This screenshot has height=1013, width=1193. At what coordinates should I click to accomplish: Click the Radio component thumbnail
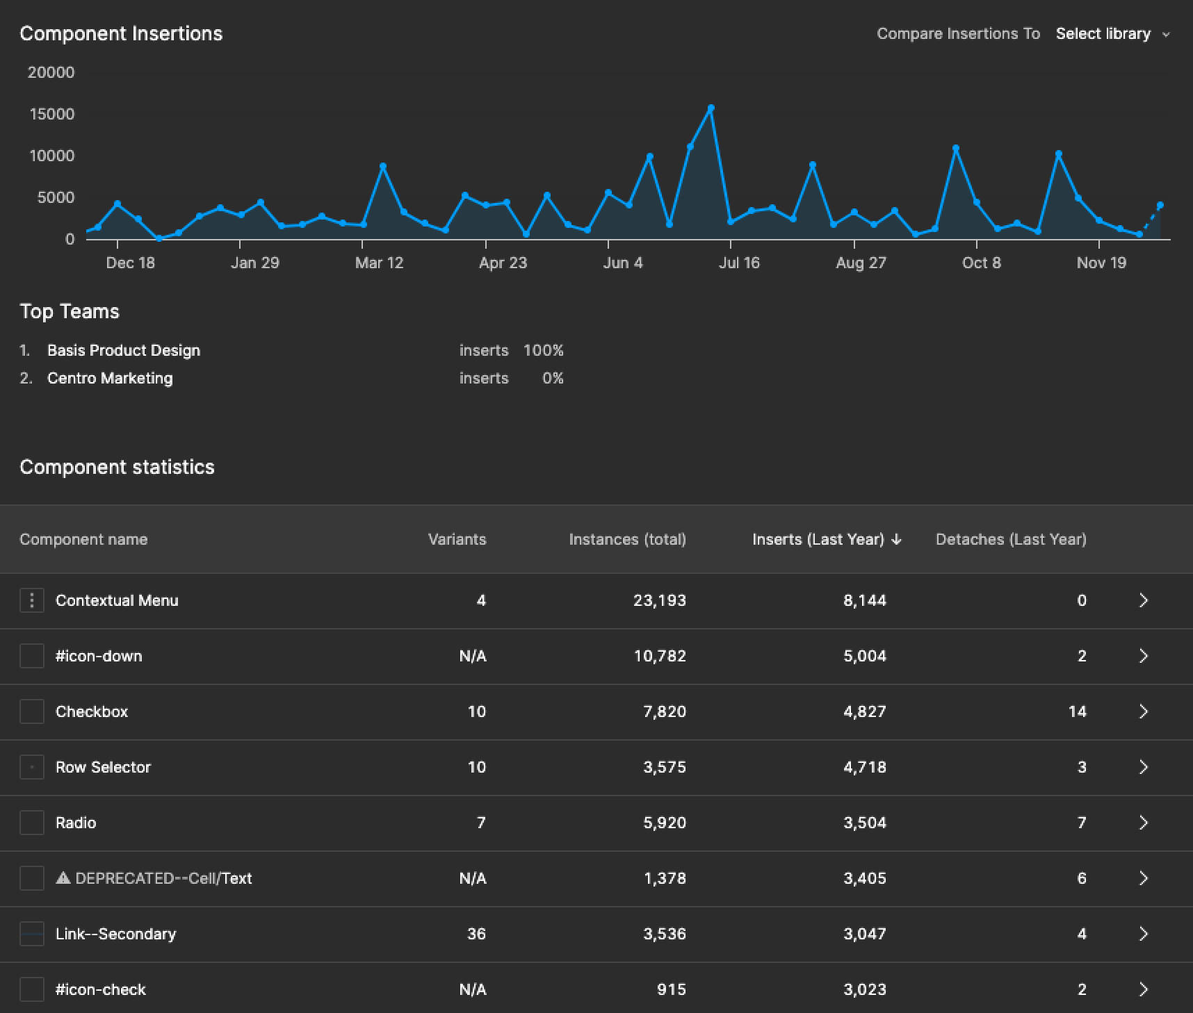[x=32, y=823]
